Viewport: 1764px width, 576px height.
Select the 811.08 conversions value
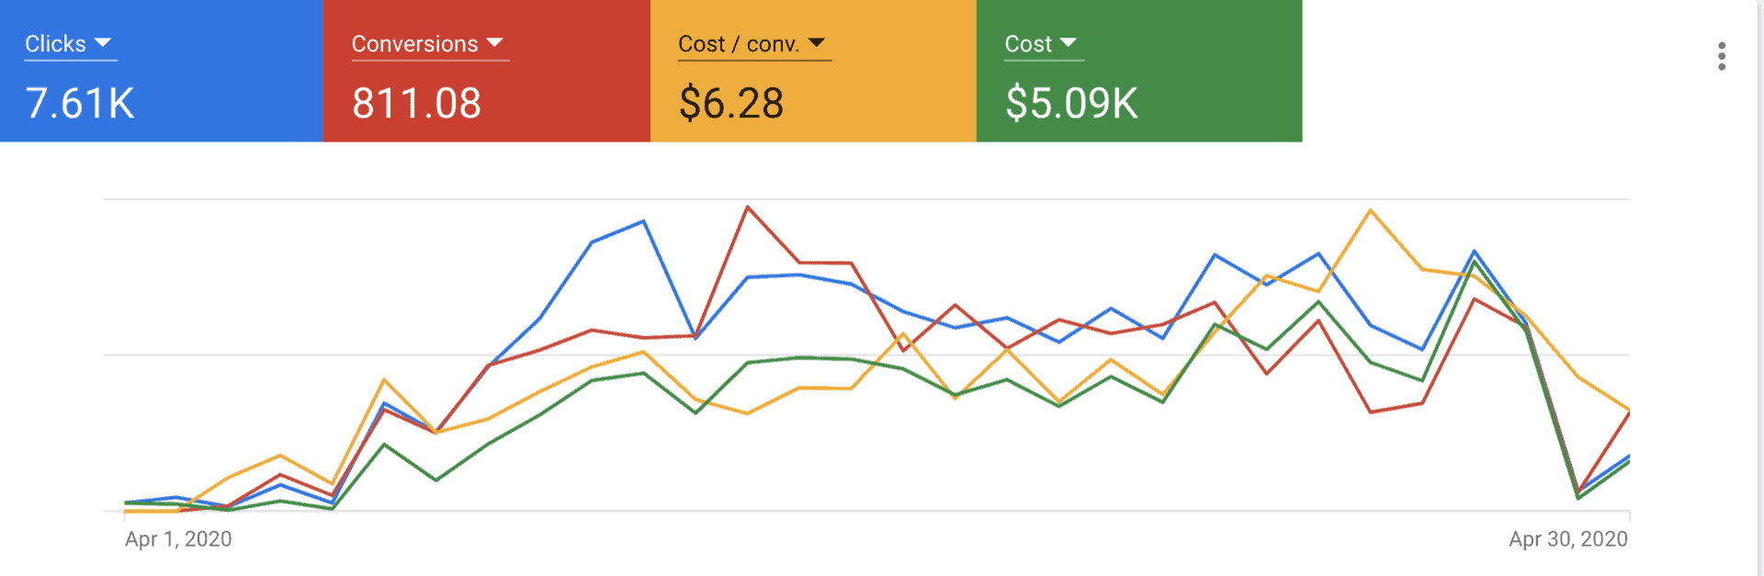pyautogui.click(x=416, y=103)
